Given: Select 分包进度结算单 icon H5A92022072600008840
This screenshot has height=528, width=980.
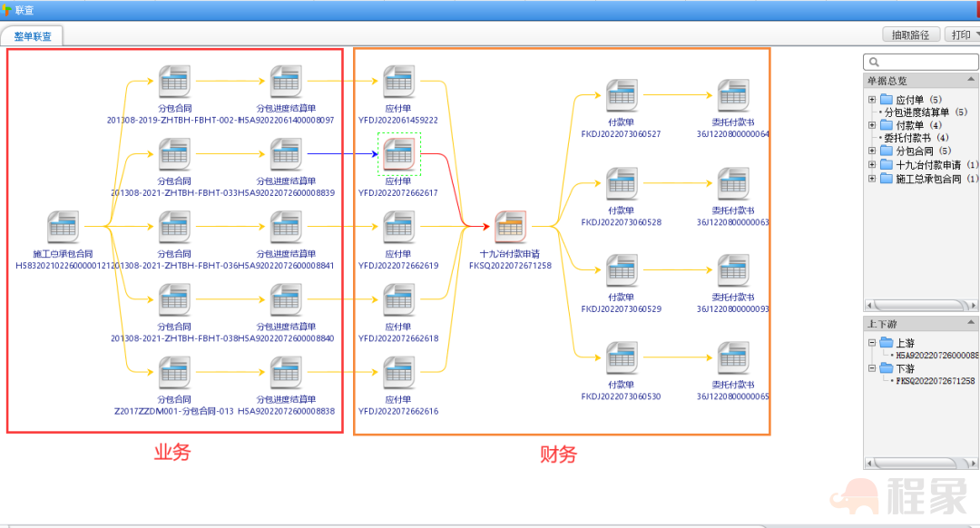Looking at the screenshot, I should pos(286,300).
